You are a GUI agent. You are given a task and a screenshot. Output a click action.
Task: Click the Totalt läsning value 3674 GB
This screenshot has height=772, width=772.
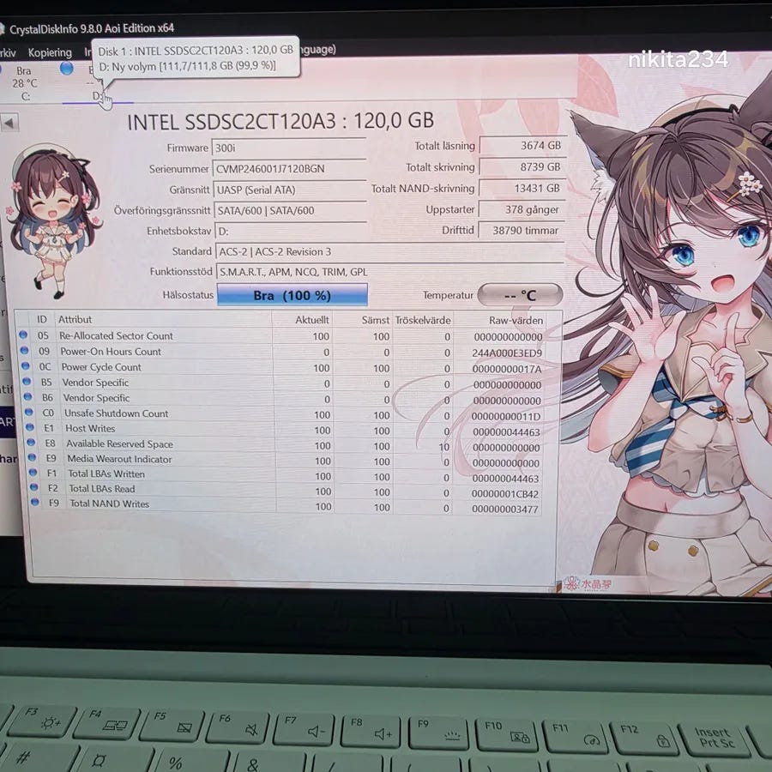click(522, 145)
